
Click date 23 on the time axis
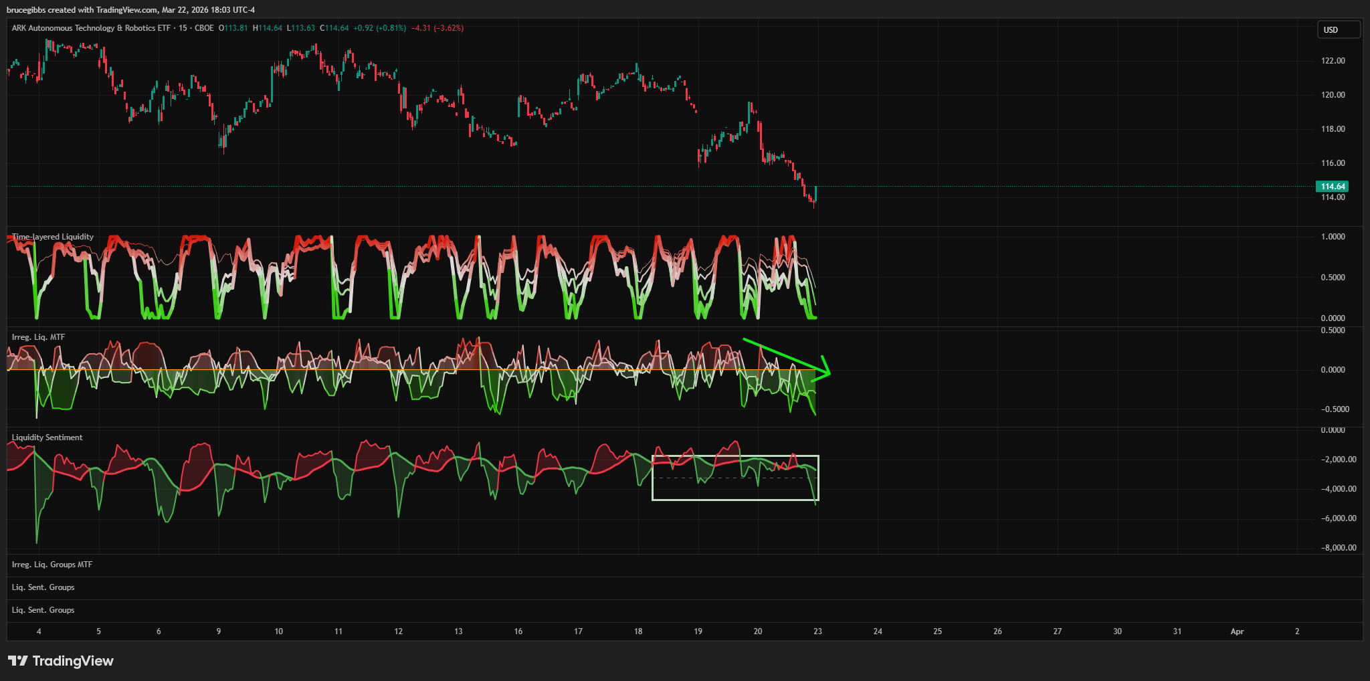click(817, 631)
